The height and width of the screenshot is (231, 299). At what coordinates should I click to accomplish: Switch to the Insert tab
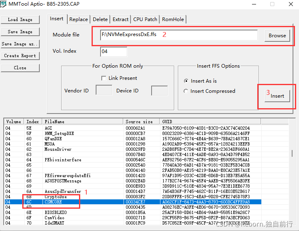57,19
